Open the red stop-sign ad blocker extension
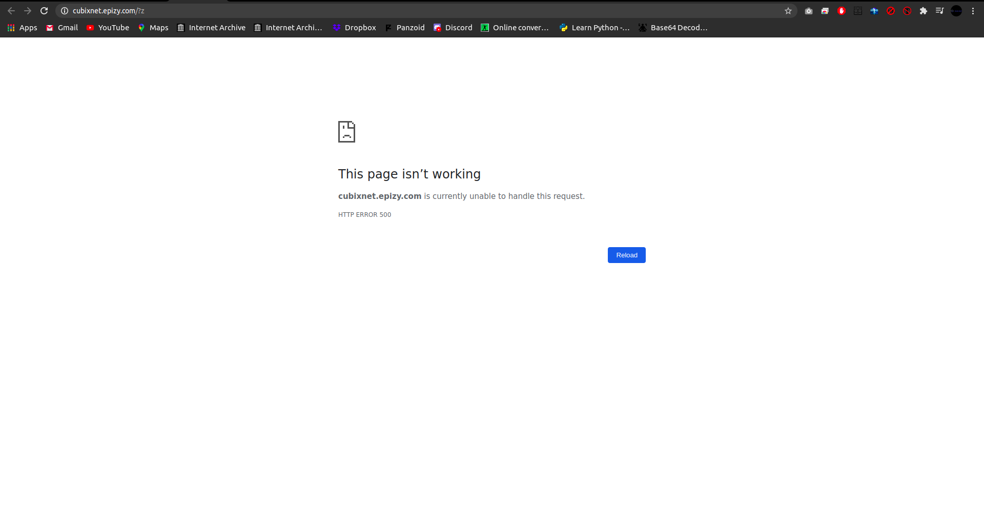The width and height of the screenshot is (984, 524). tap(842, 10)
